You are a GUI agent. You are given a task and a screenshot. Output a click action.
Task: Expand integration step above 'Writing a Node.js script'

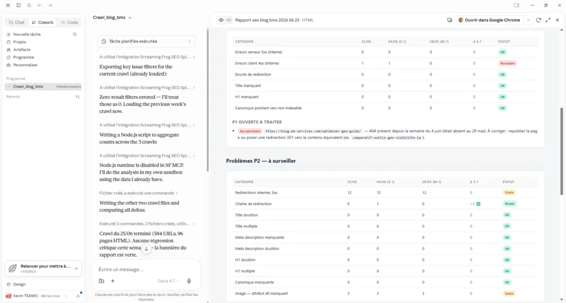pyautogui.click(x=147, y=125)
